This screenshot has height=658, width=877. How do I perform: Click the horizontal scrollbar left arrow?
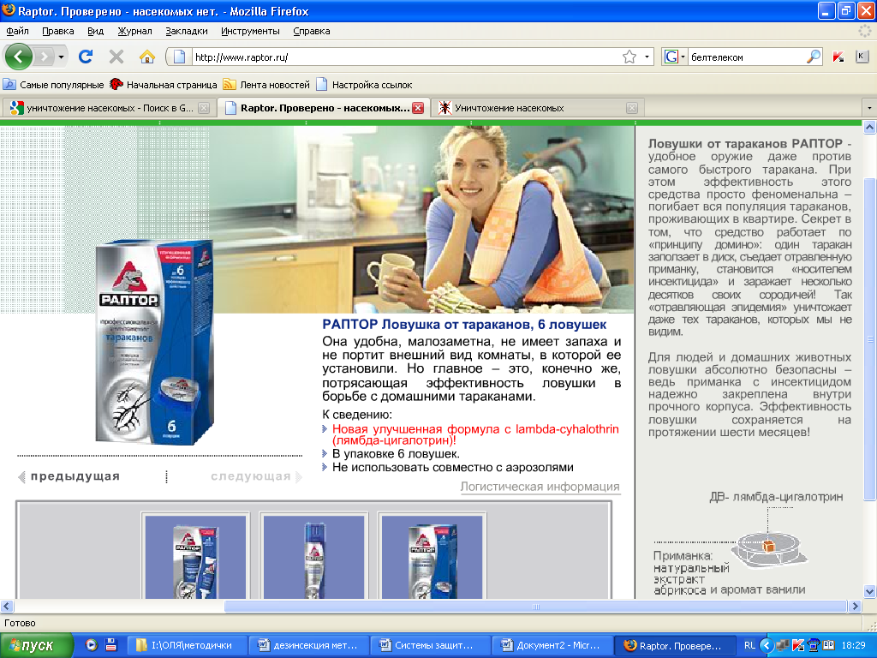(x=7, y=606)
